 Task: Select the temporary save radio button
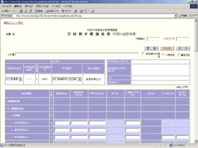163,55
